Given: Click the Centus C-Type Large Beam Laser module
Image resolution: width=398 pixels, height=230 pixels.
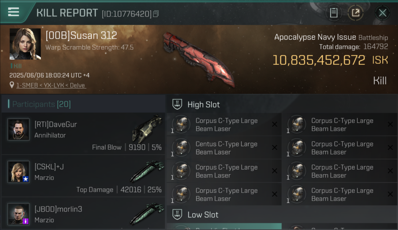Looking at the screenshot, I should (224, 148).
